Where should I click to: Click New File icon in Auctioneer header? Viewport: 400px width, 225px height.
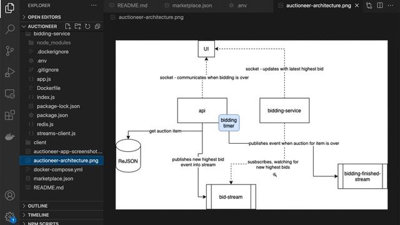coord(67,26)
